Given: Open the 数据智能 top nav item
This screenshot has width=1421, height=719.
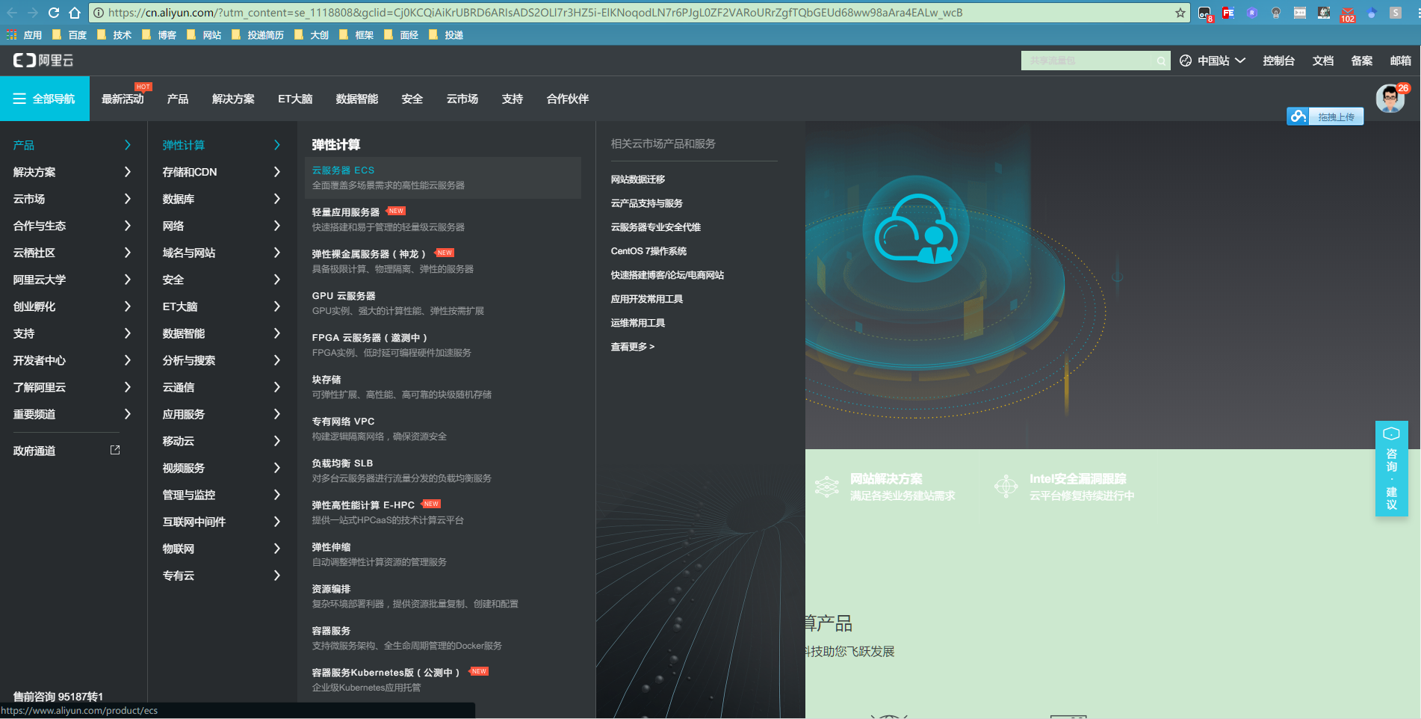Looking at the screenshot, I should tap(357, 99).
